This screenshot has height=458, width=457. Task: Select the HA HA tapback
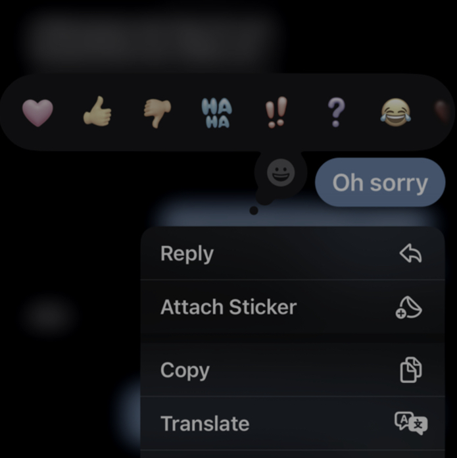[217, 113]
